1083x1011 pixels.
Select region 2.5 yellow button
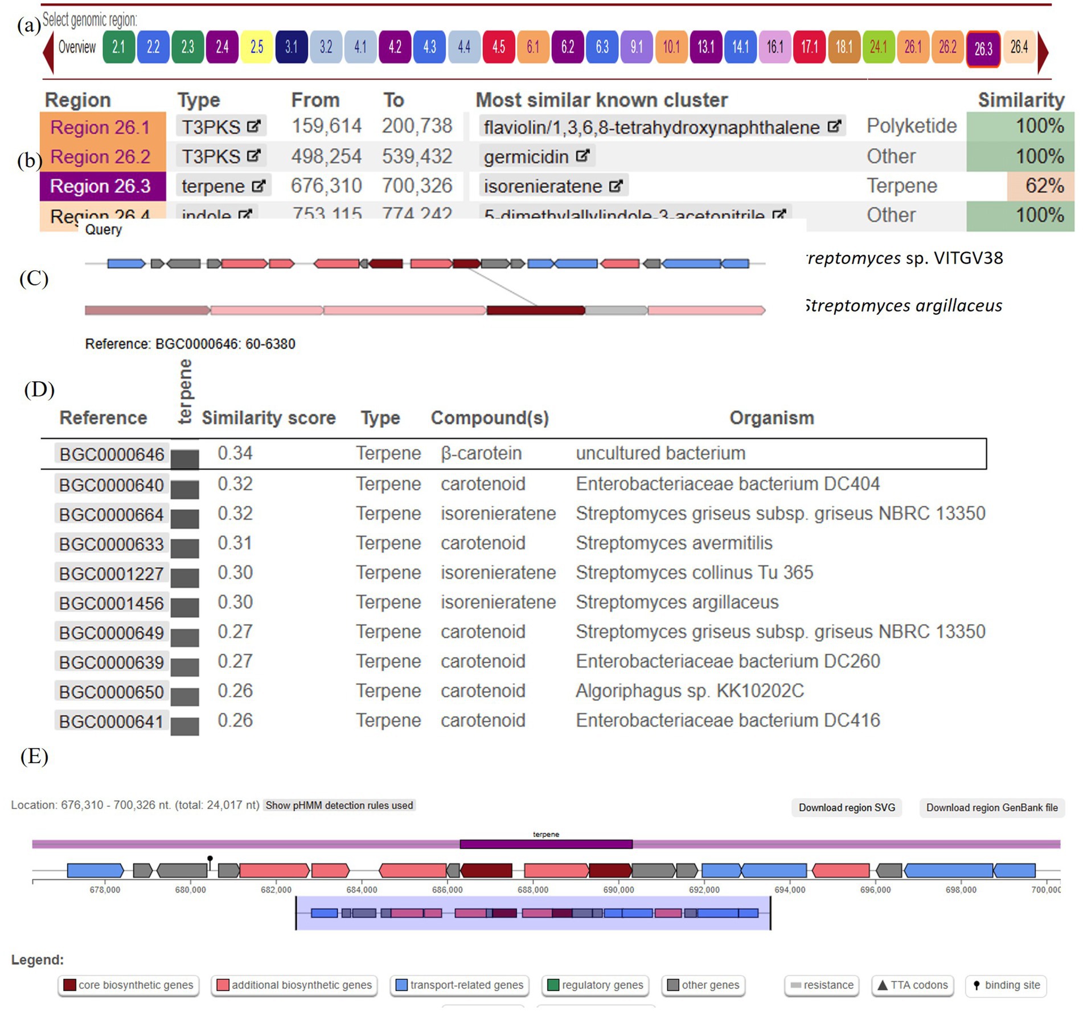[x=257, y=47]
